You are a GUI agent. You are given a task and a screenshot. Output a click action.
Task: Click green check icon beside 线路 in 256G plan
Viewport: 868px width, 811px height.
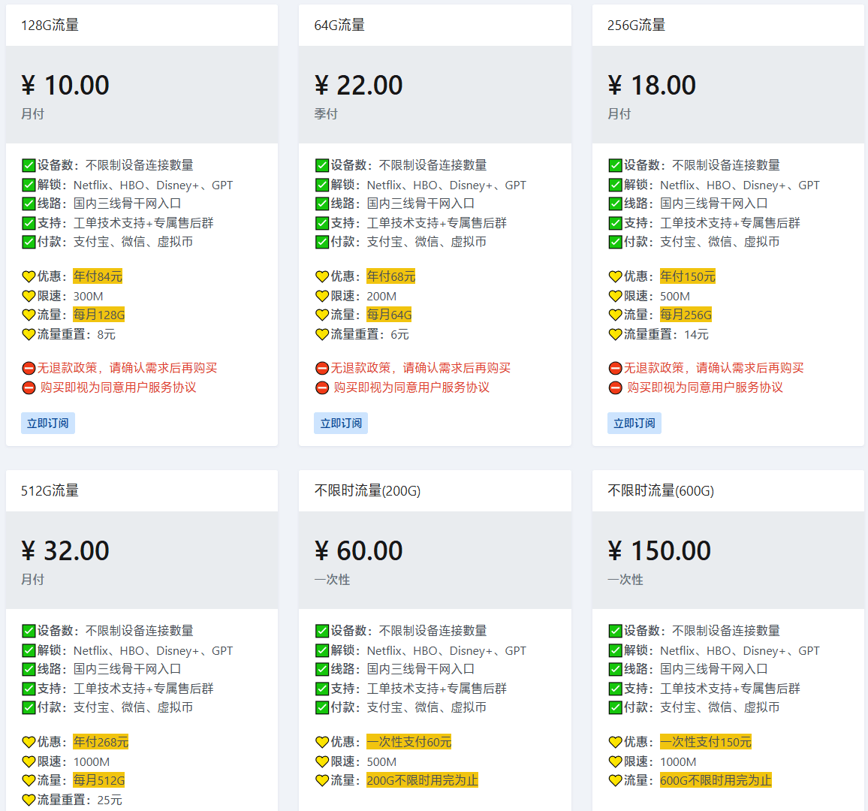[x=615, y=204]
